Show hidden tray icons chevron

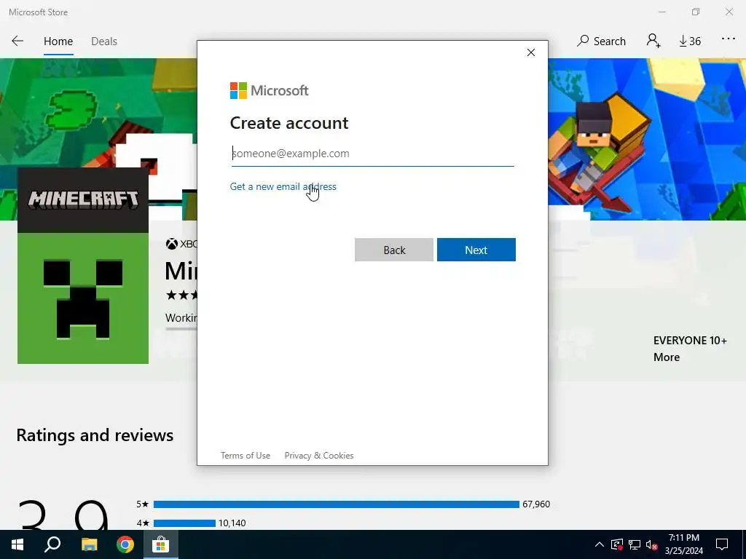600,544
